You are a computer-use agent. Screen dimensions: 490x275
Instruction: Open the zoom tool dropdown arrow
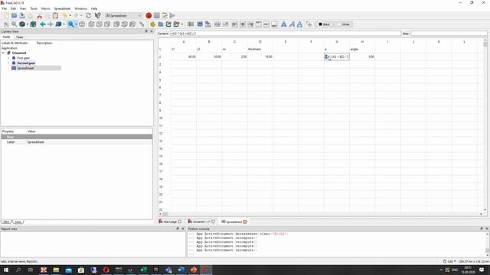[x=77, y=24]
